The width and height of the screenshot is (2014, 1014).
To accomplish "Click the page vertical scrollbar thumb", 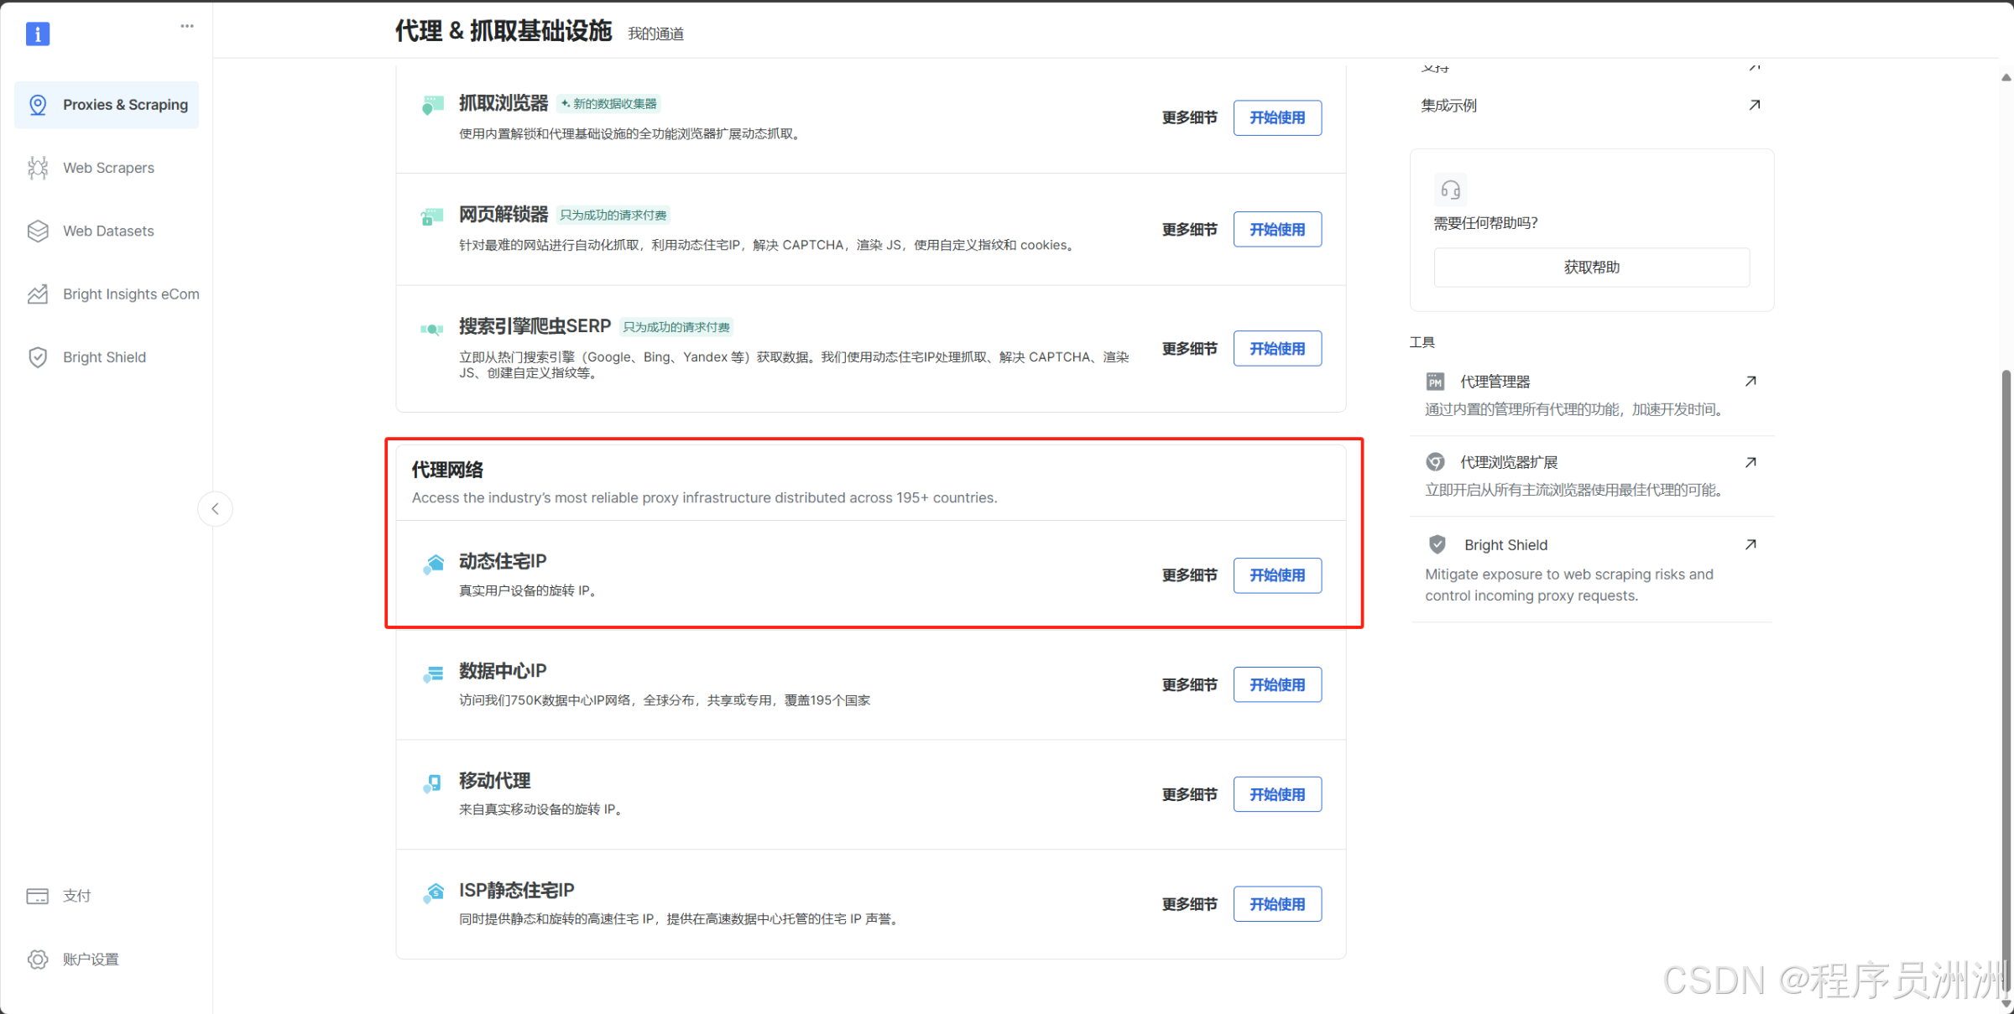I will (x=2006, y=679).
